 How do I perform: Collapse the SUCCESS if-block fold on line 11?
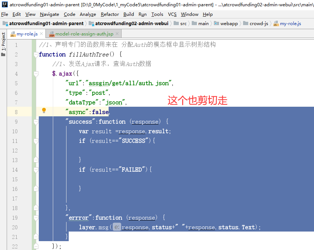click(x=36, y=141)
